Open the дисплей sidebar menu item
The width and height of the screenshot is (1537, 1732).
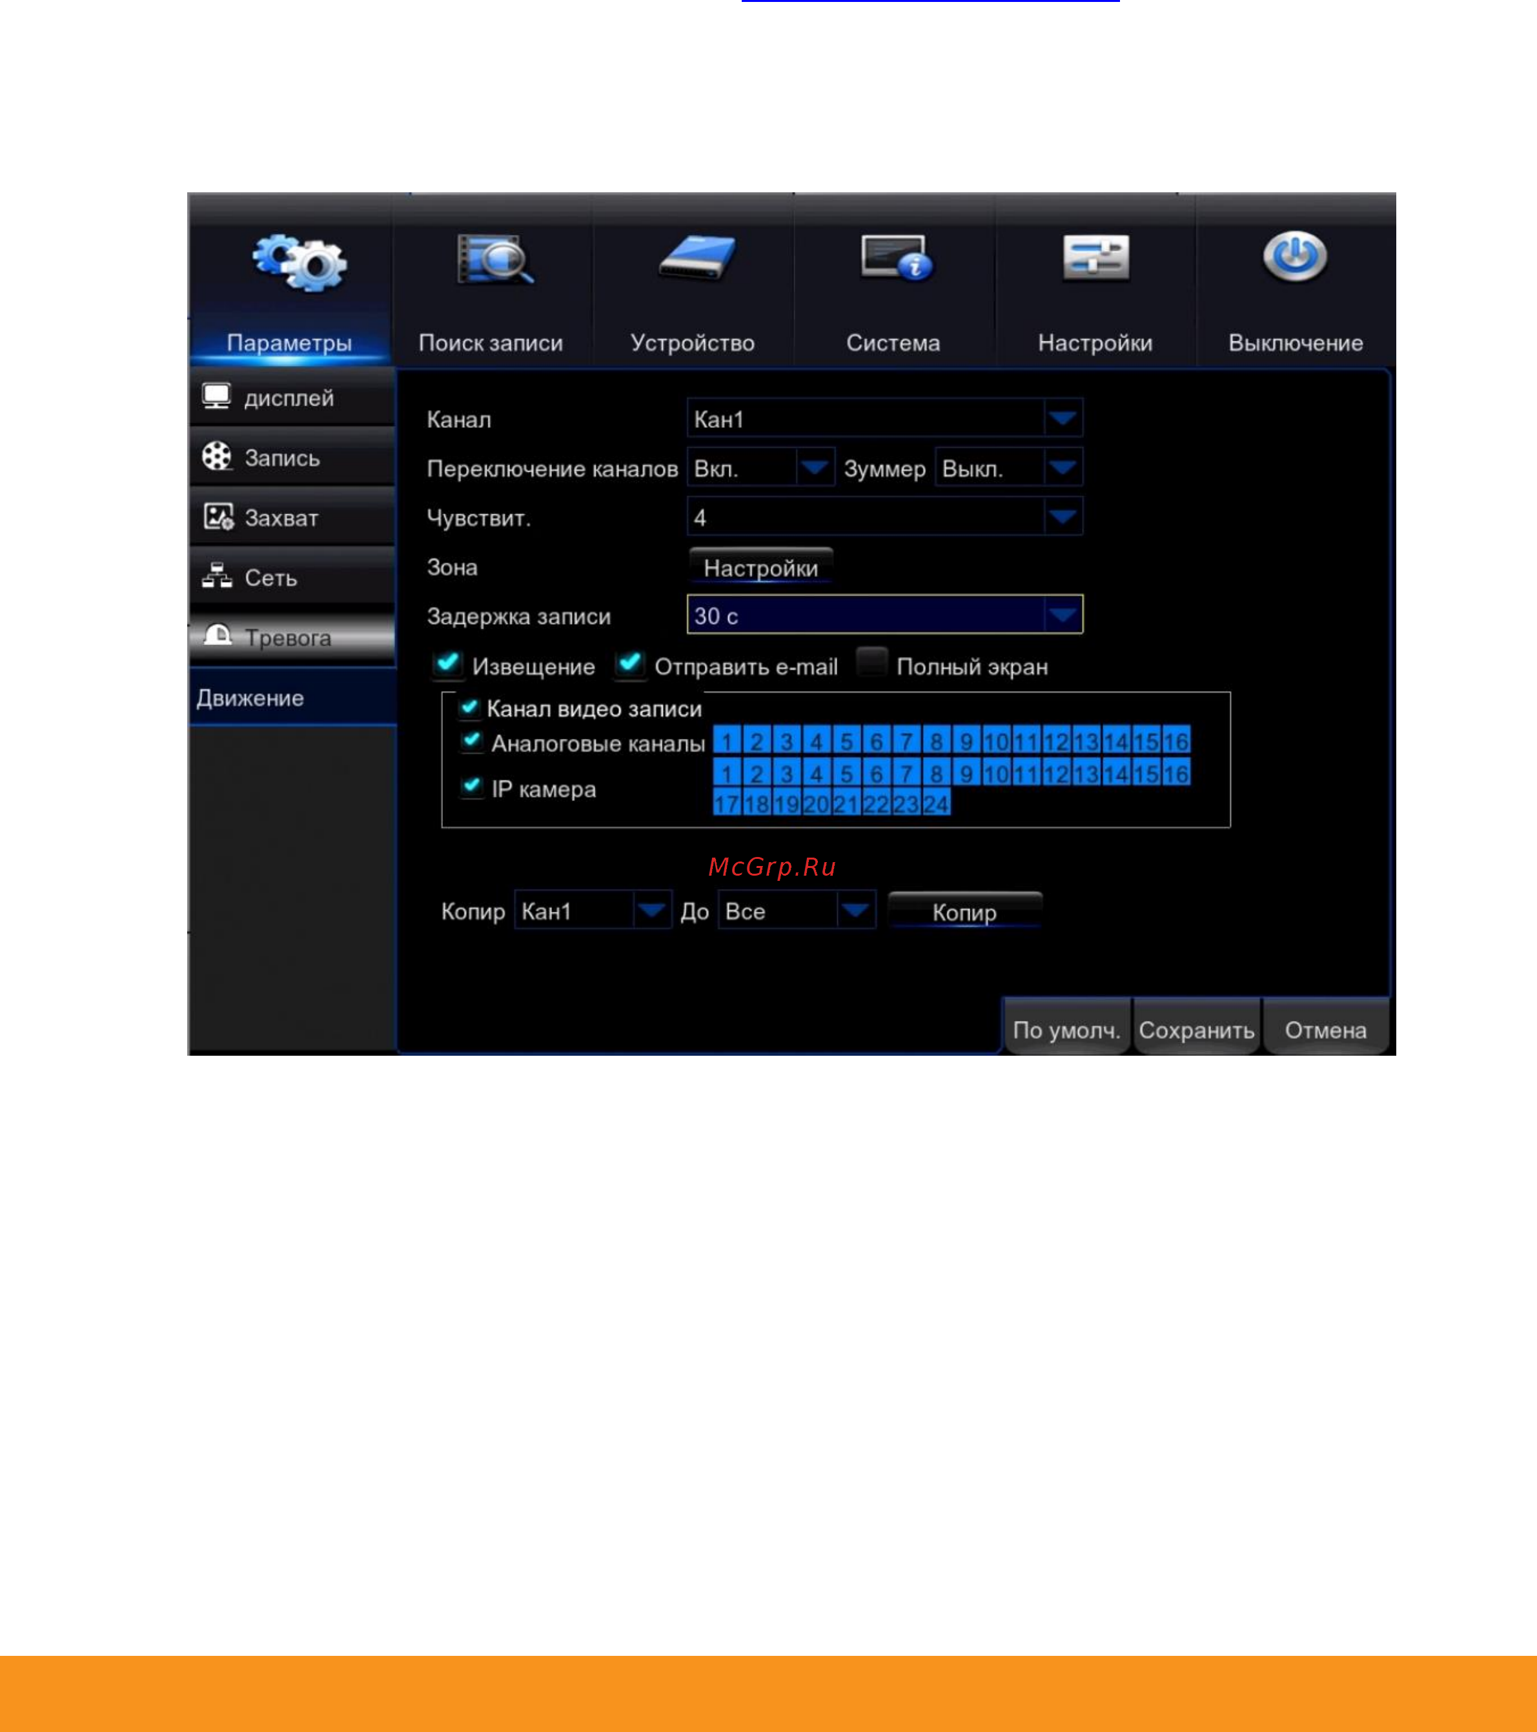pos(292,397)
